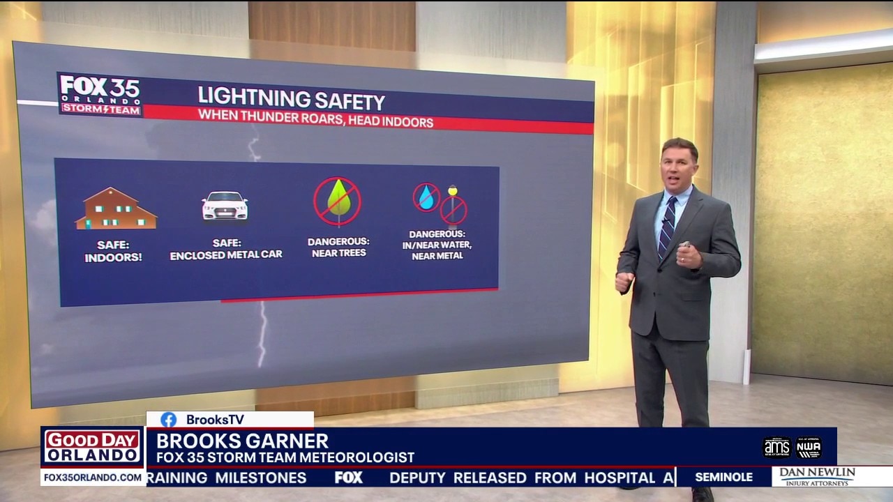Viewport: 893px width, 502px height.
Task: Click the NWA seal badge
Action: [x=809, y=447]
